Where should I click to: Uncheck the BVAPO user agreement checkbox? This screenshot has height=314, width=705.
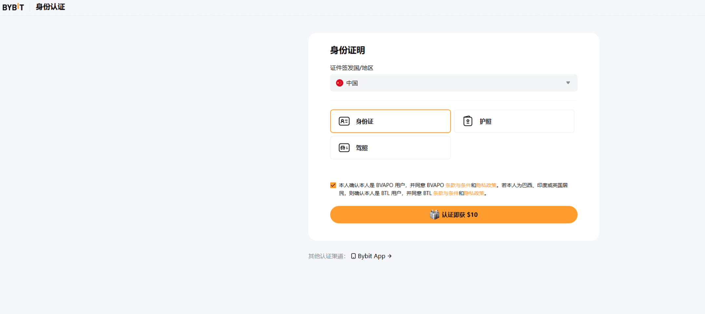(333, 185)
